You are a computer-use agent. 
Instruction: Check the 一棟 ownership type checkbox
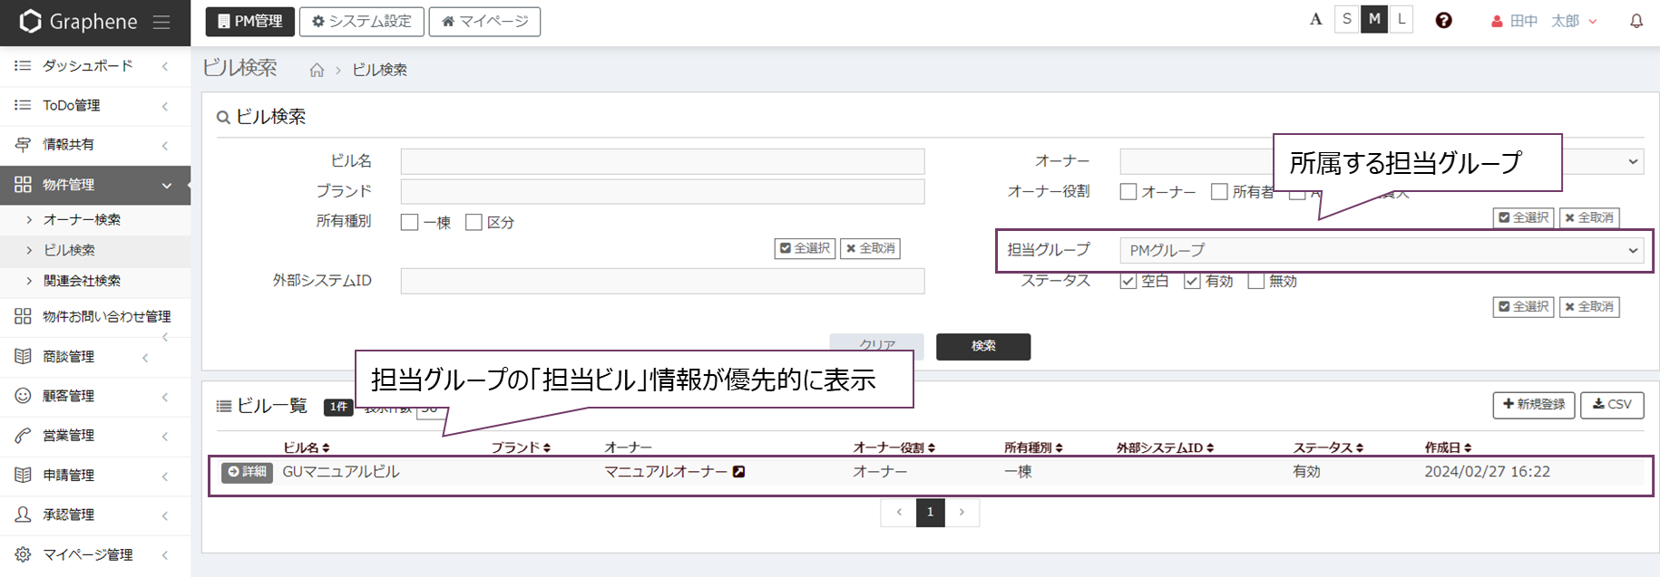pyautogui.click(x=410, y=223)
